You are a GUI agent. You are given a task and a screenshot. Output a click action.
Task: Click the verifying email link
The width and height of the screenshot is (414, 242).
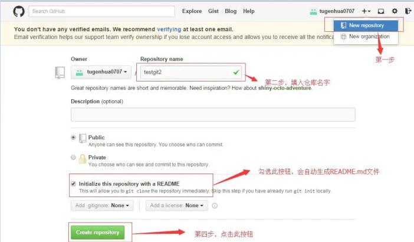(169, 30)
